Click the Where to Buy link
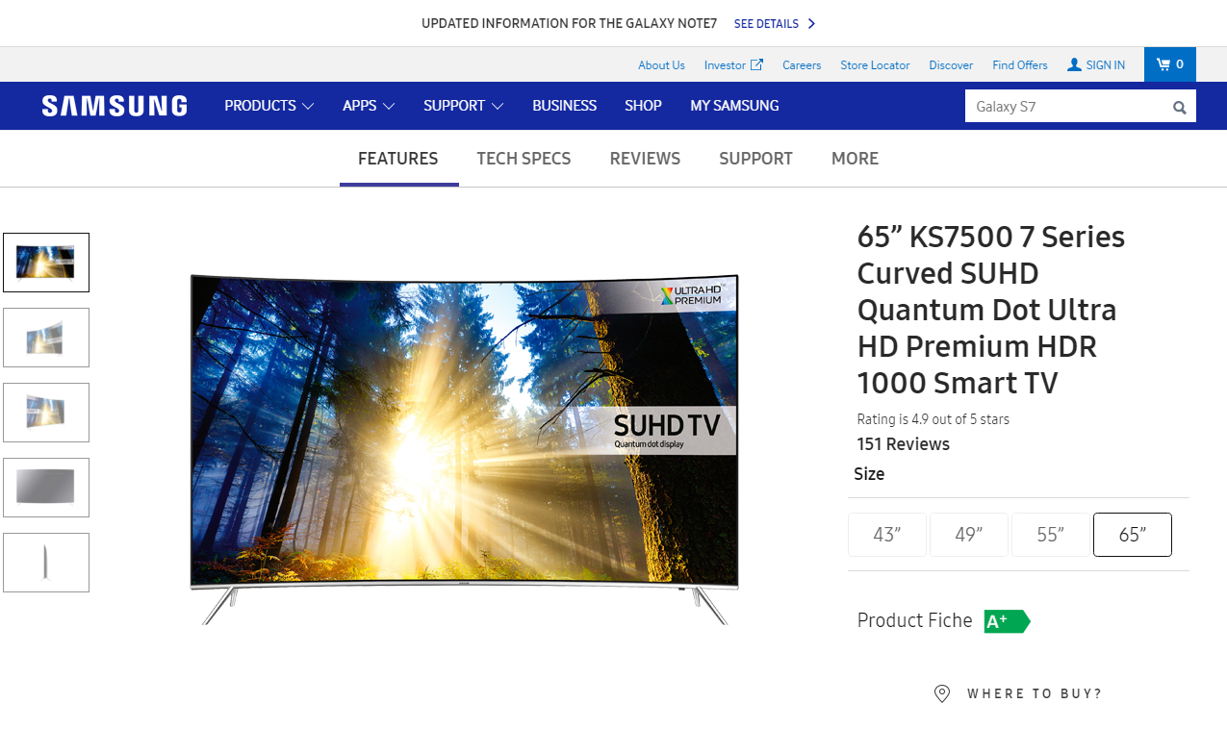1227x754 pixels. click(x=1035, y=693)
